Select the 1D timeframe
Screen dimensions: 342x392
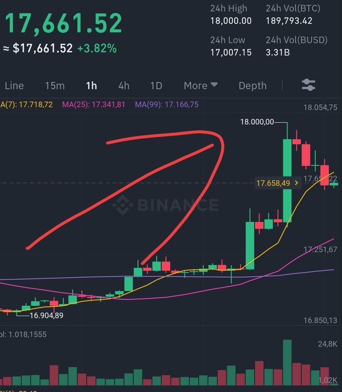tap(156, 86)
